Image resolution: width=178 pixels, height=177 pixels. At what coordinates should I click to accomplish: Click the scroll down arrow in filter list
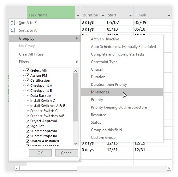click(x=76, y=144)
